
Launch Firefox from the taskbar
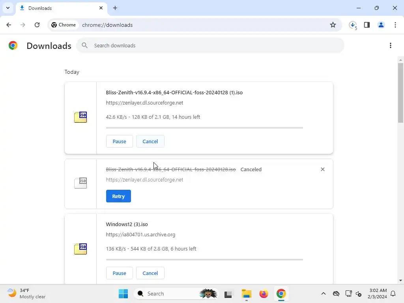pos(264,294)
